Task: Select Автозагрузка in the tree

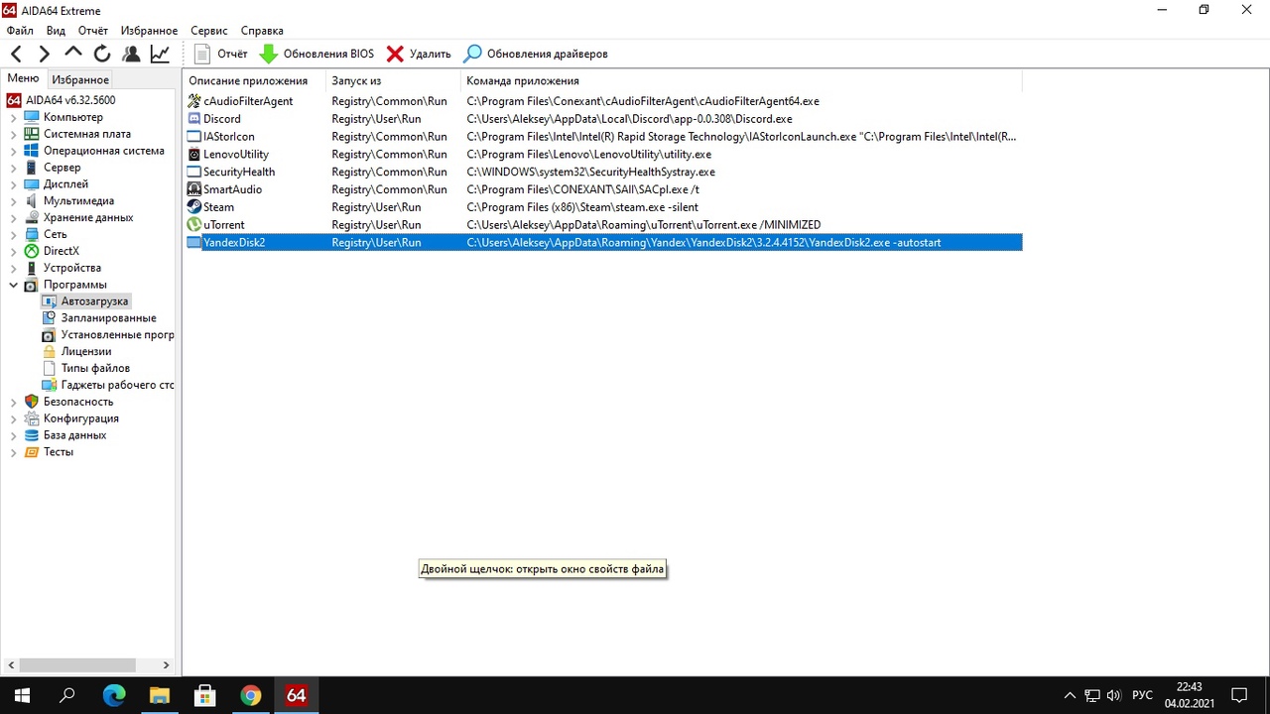Action: [x=94, y=301]
